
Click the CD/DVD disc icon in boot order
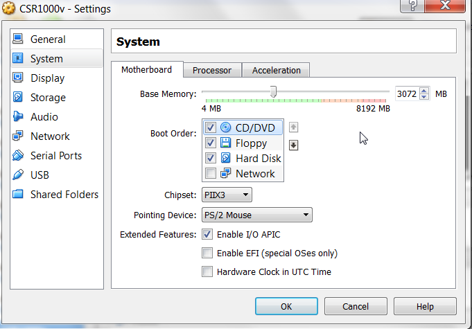click(225, 127)
